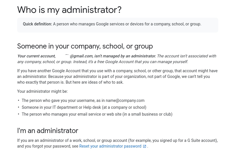The width and height of the screenshot is (230, 157).
Task: Click the external-link icon after the password link
Action: [x=144, y=146]
